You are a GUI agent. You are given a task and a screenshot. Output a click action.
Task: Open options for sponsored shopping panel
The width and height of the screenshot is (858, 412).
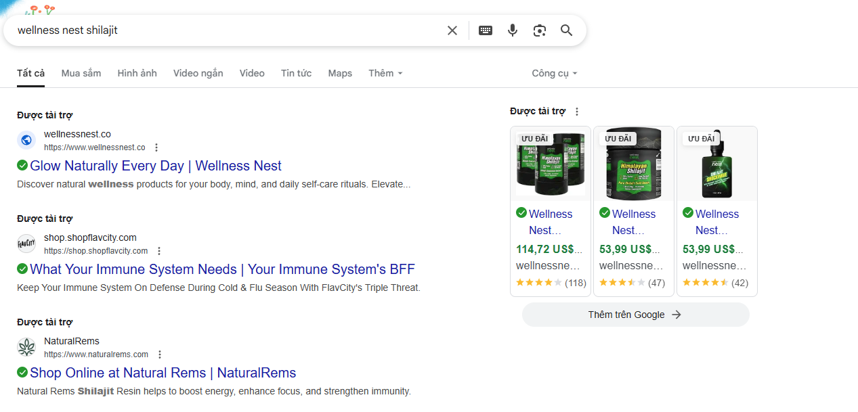point(577,112)
